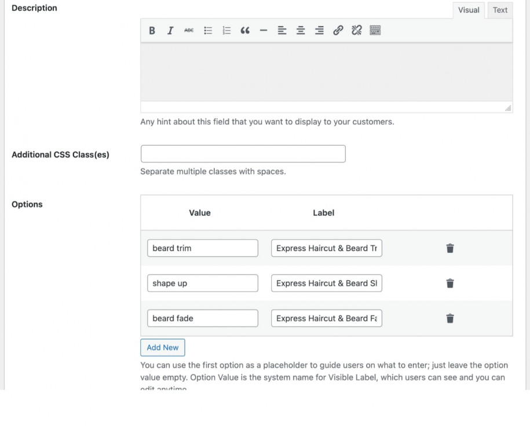Screen dimensions: 530x426
Task: Remove the link from selected text
Action: point(356,30)
